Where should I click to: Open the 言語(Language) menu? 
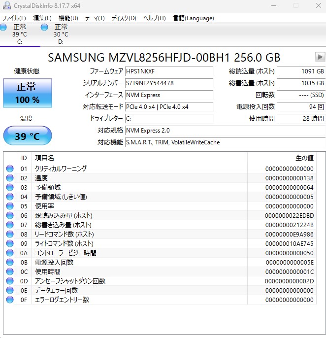point(194,18)
